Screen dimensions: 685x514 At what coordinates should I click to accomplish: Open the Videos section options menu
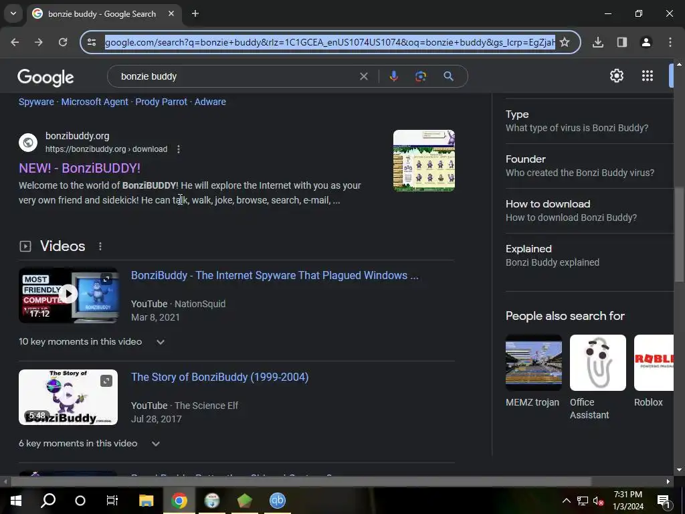coord(100,246)
